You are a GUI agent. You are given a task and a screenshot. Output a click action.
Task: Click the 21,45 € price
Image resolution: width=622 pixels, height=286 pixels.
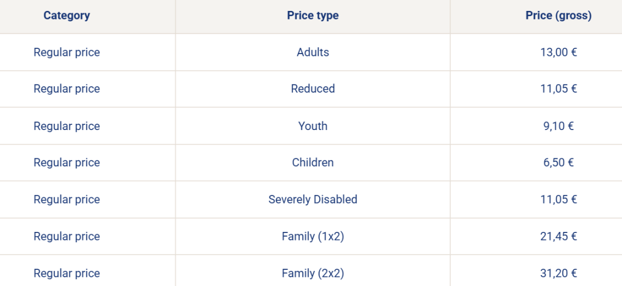click(x=558, y=237)
